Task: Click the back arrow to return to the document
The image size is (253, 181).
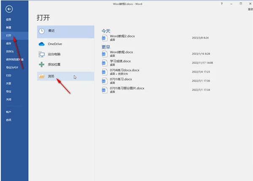Action: [x=9, y=9]
